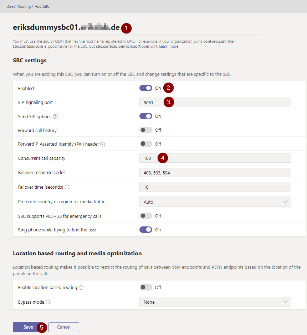Click info icon beside Failover time (seconds)
The height and width of the screenshot is (335, 307).
(67, 187)
